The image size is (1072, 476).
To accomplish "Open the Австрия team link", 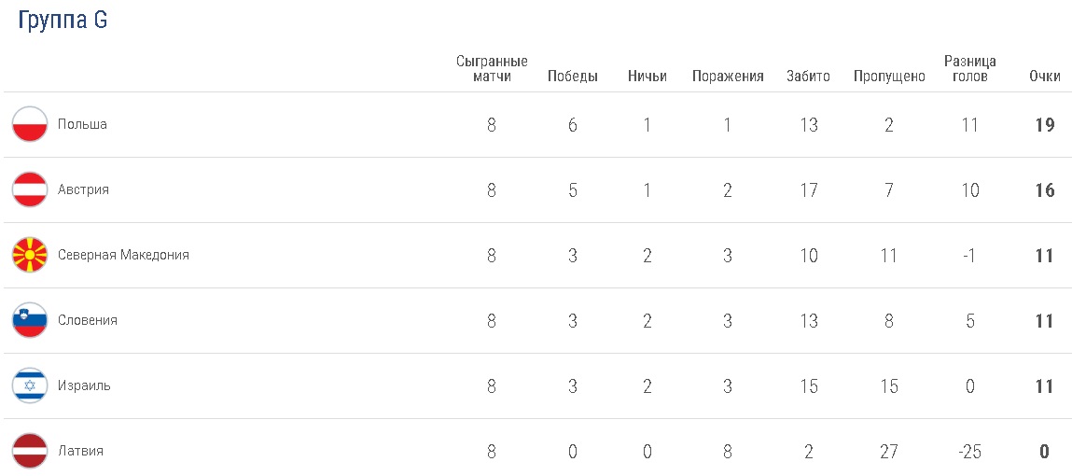I will click(x=83, y=189).
